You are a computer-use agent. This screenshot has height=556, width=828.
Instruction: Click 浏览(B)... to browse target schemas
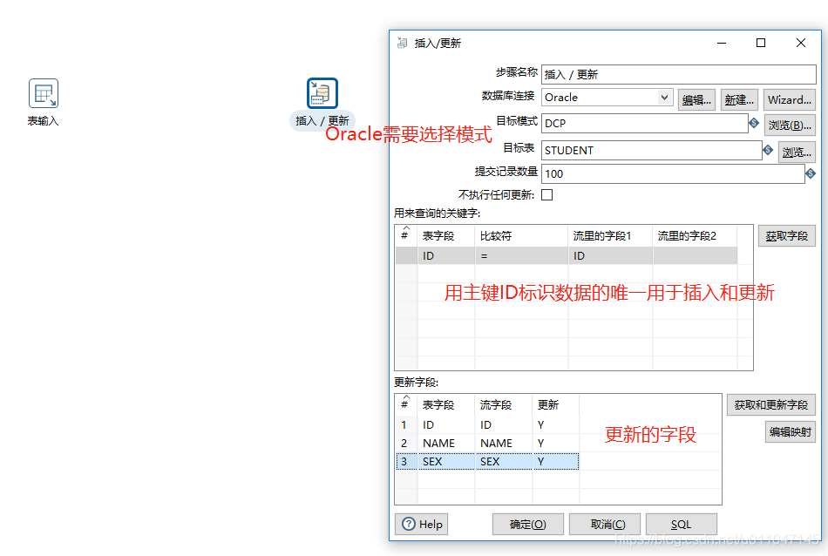coord(790,125)
